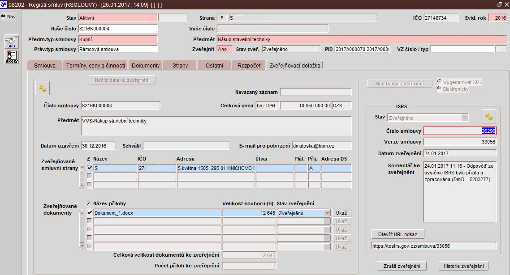This screenshot has width=510, height=275.
Task: Click the URL field testrs.gov.cz/smlouva/33056
Action: pyautogui.click(x=433, y=246)
